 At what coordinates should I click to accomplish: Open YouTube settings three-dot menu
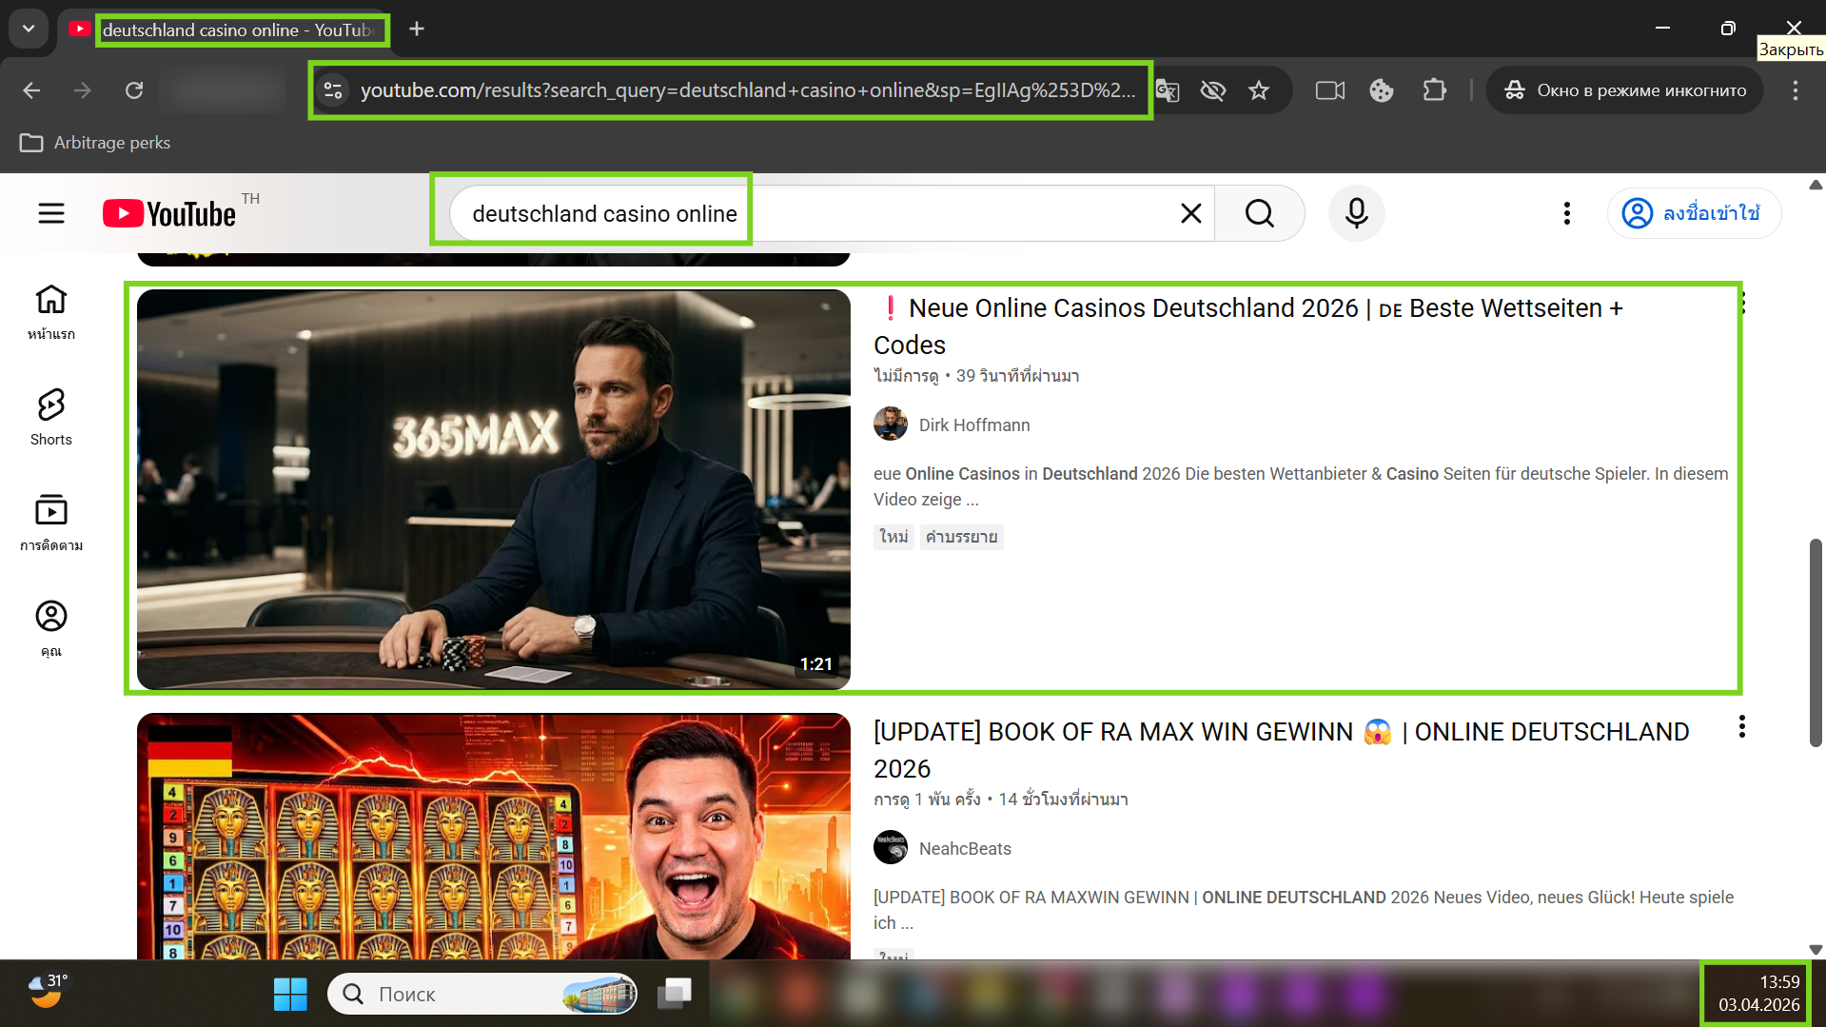tap(1567, 213)
